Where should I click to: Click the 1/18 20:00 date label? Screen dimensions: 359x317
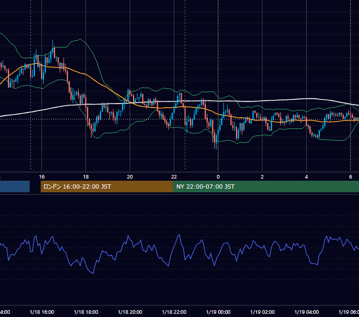coord(130,312)
